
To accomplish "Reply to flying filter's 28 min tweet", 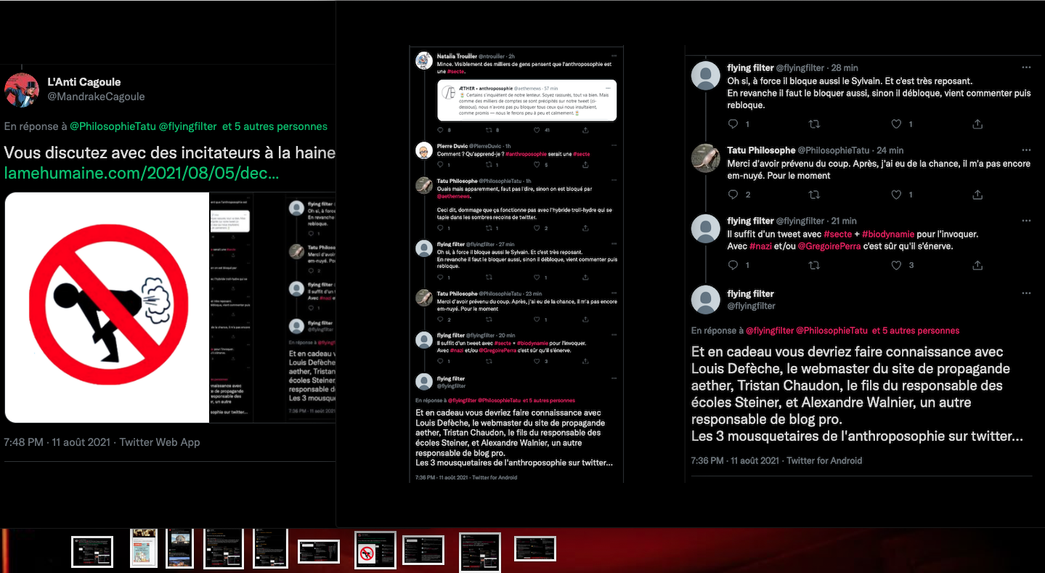I will 733,124.
